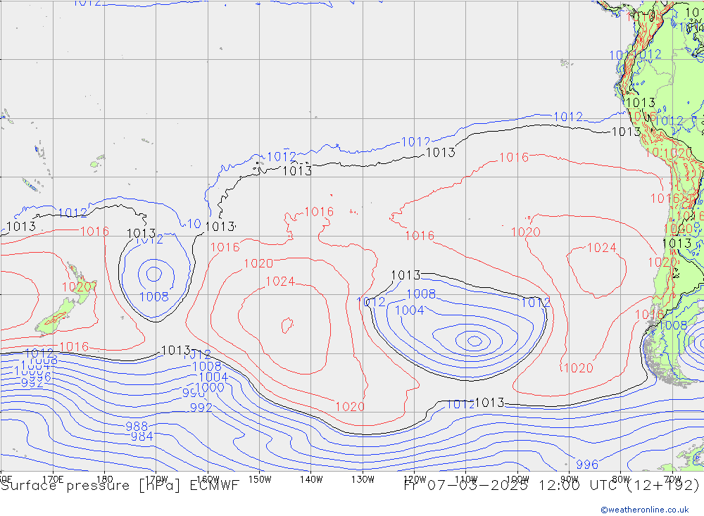Click the 80W longitude label

tap(621, 479)
